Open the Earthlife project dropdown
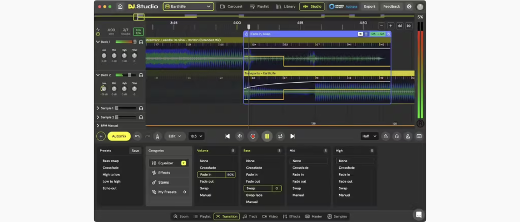520x222 pixels. [189, 6]
